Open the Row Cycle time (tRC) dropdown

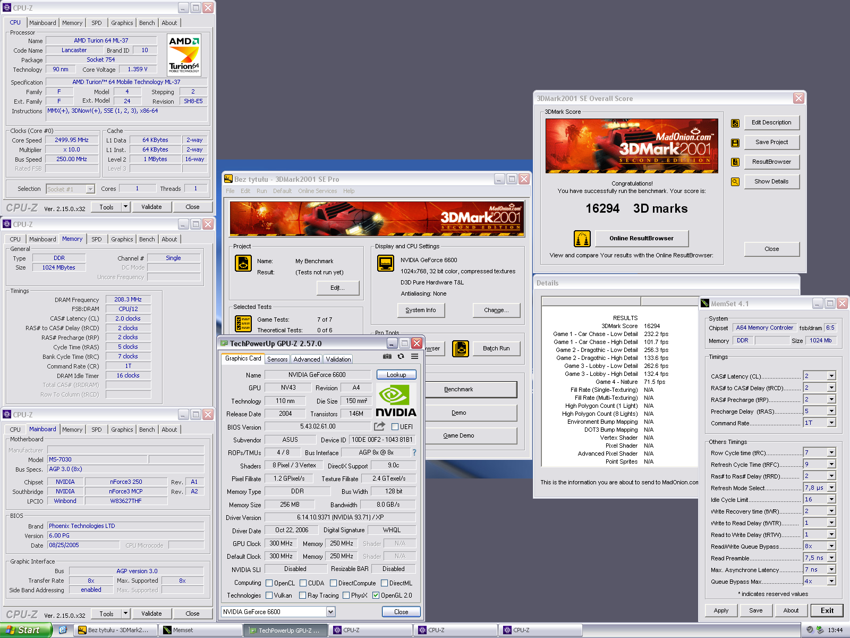pos(831,453)
